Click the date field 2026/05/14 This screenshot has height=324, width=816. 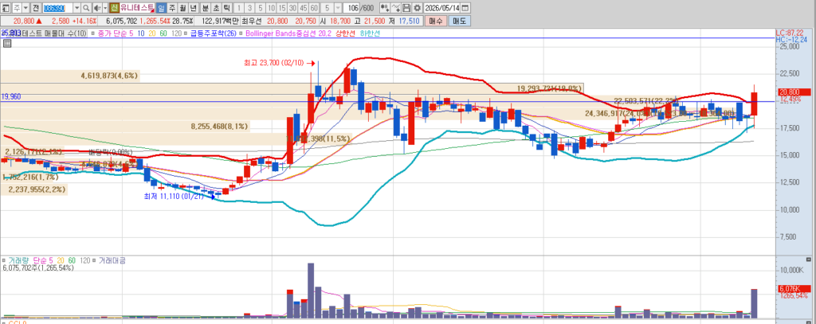[x=441, y=8]
